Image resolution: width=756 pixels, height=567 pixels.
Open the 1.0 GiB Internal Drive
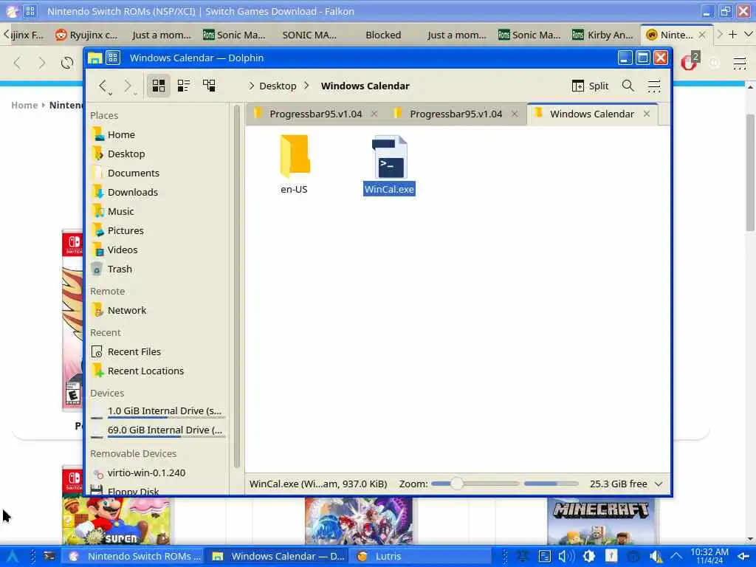[x=159, y=410]
